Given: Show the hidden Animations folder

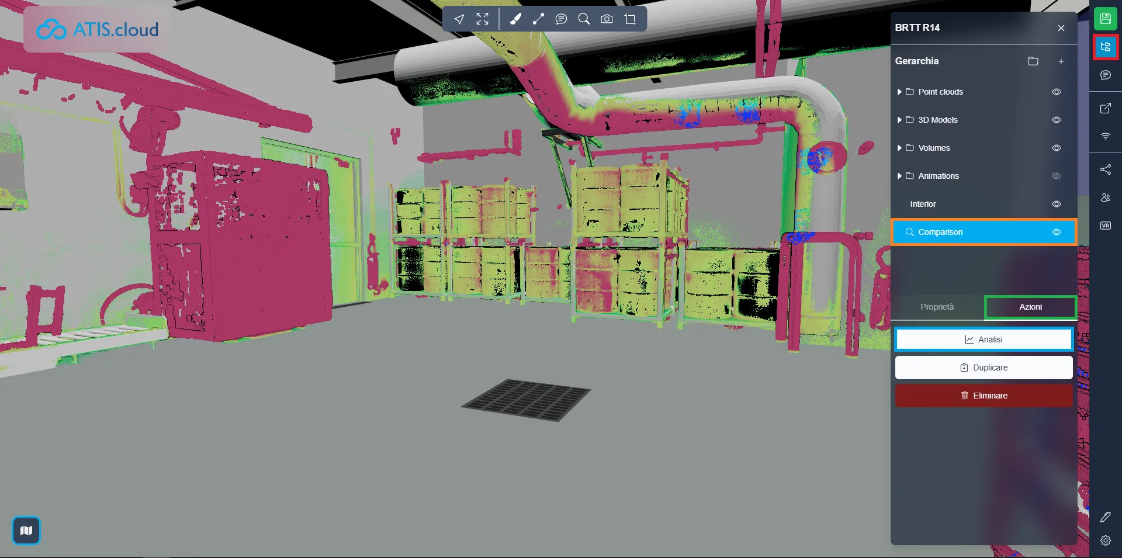Looking at the screenshot, I should click(1056, 176).
